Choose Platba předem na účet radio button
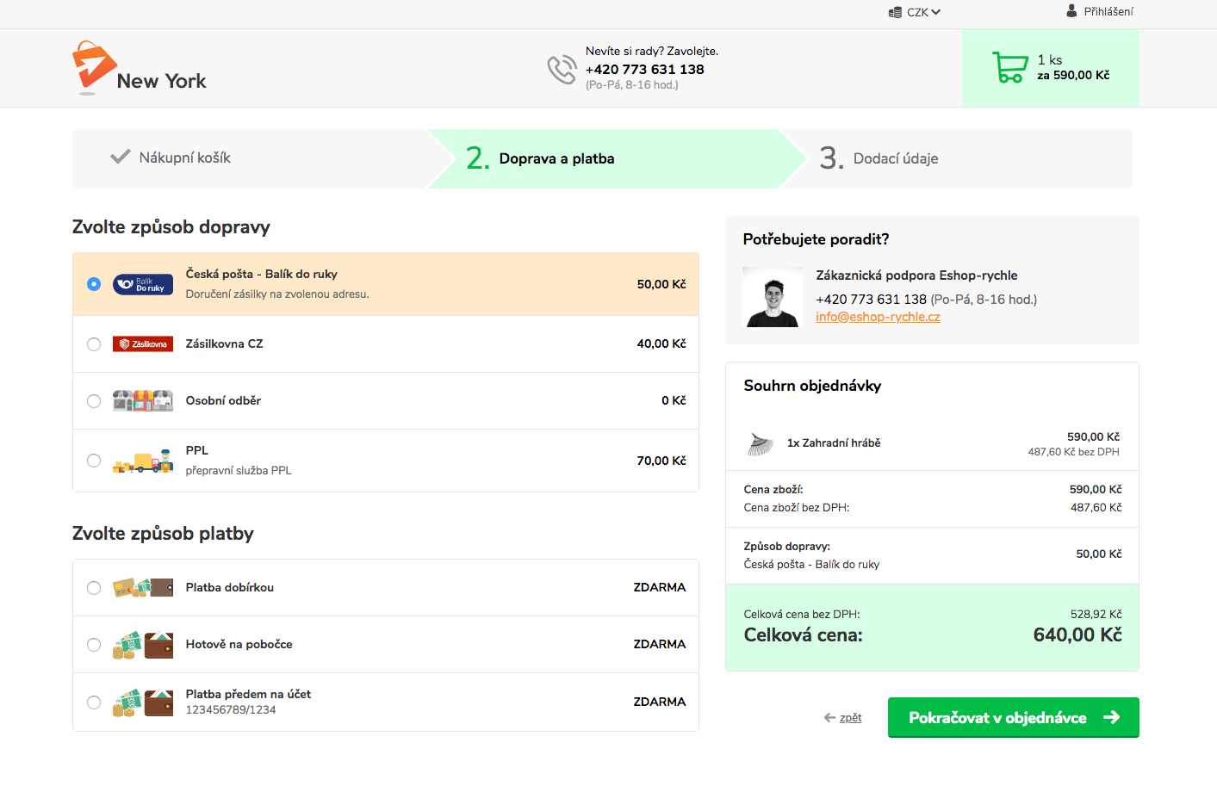 94,702
